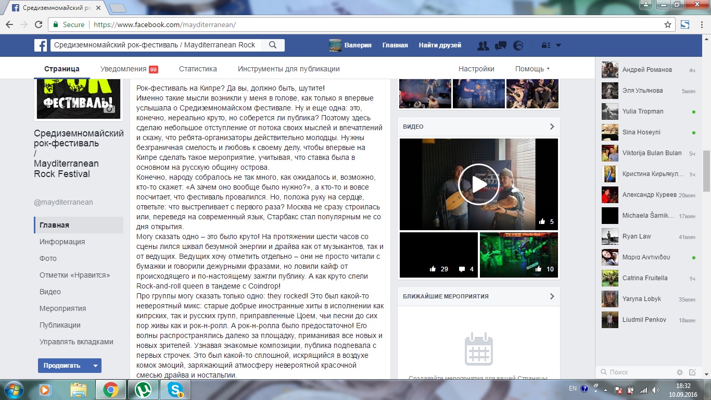This screenshot has width=711, height=400.
Task: Click Найти друзей in Facebook header
Action: 440,45
